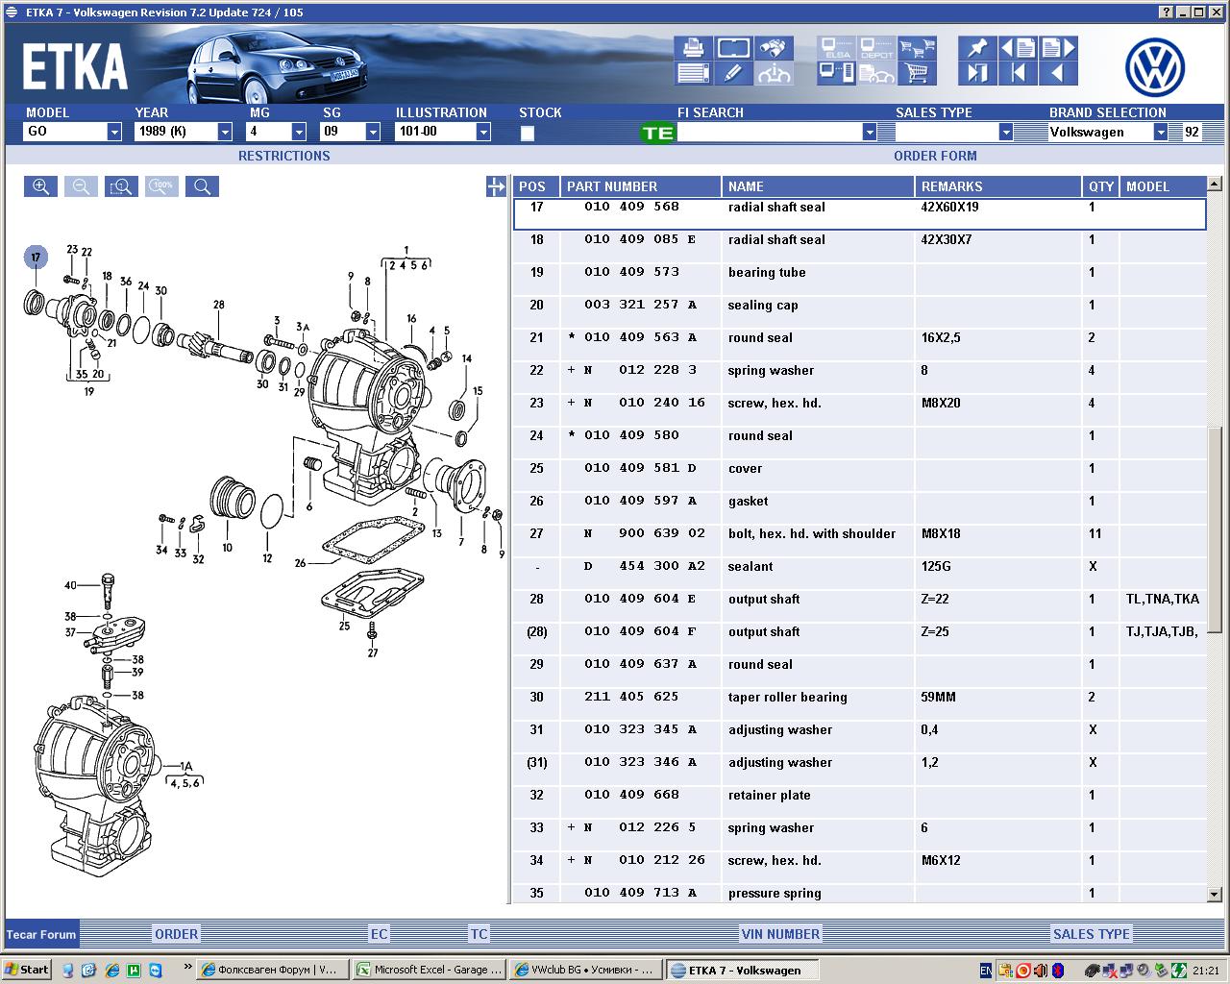
Task: Expand the BRAND SELECTION Volkswagen dropdown
Action: tap(1161, 132)
